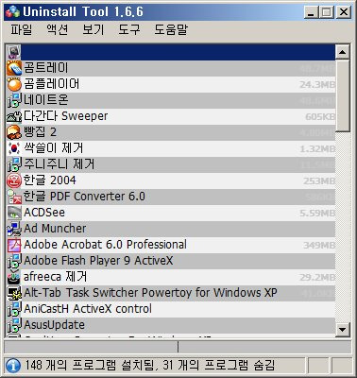
Task: Click the scrollbar down arrow
Action: coord(342,330)
